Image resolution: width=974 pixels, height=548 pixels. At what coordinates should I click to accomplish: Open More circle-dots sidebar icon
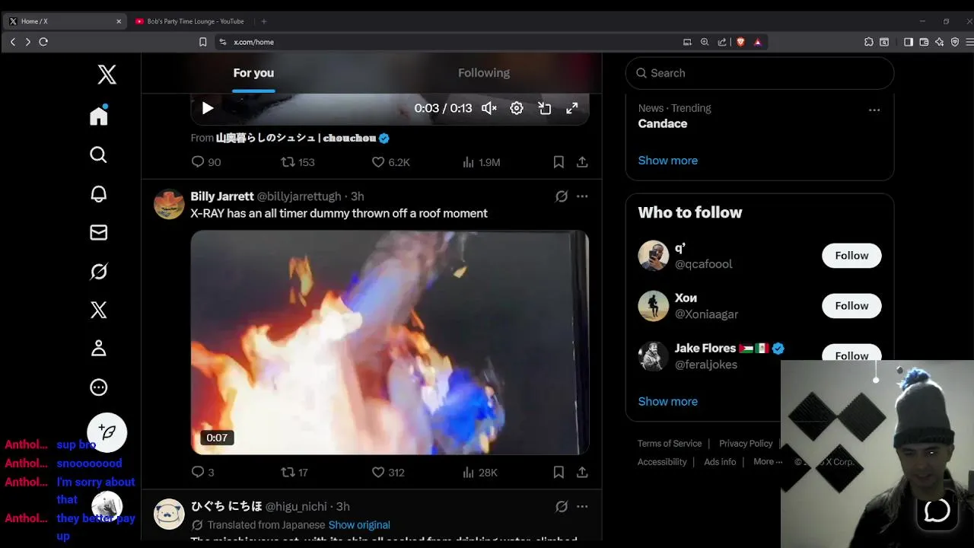tap(99, 387)
